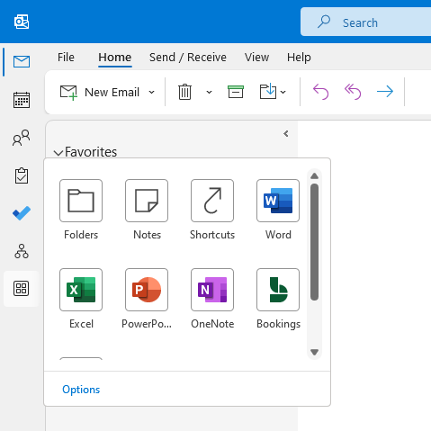Click the Reply arrow icon

point(320,92)
